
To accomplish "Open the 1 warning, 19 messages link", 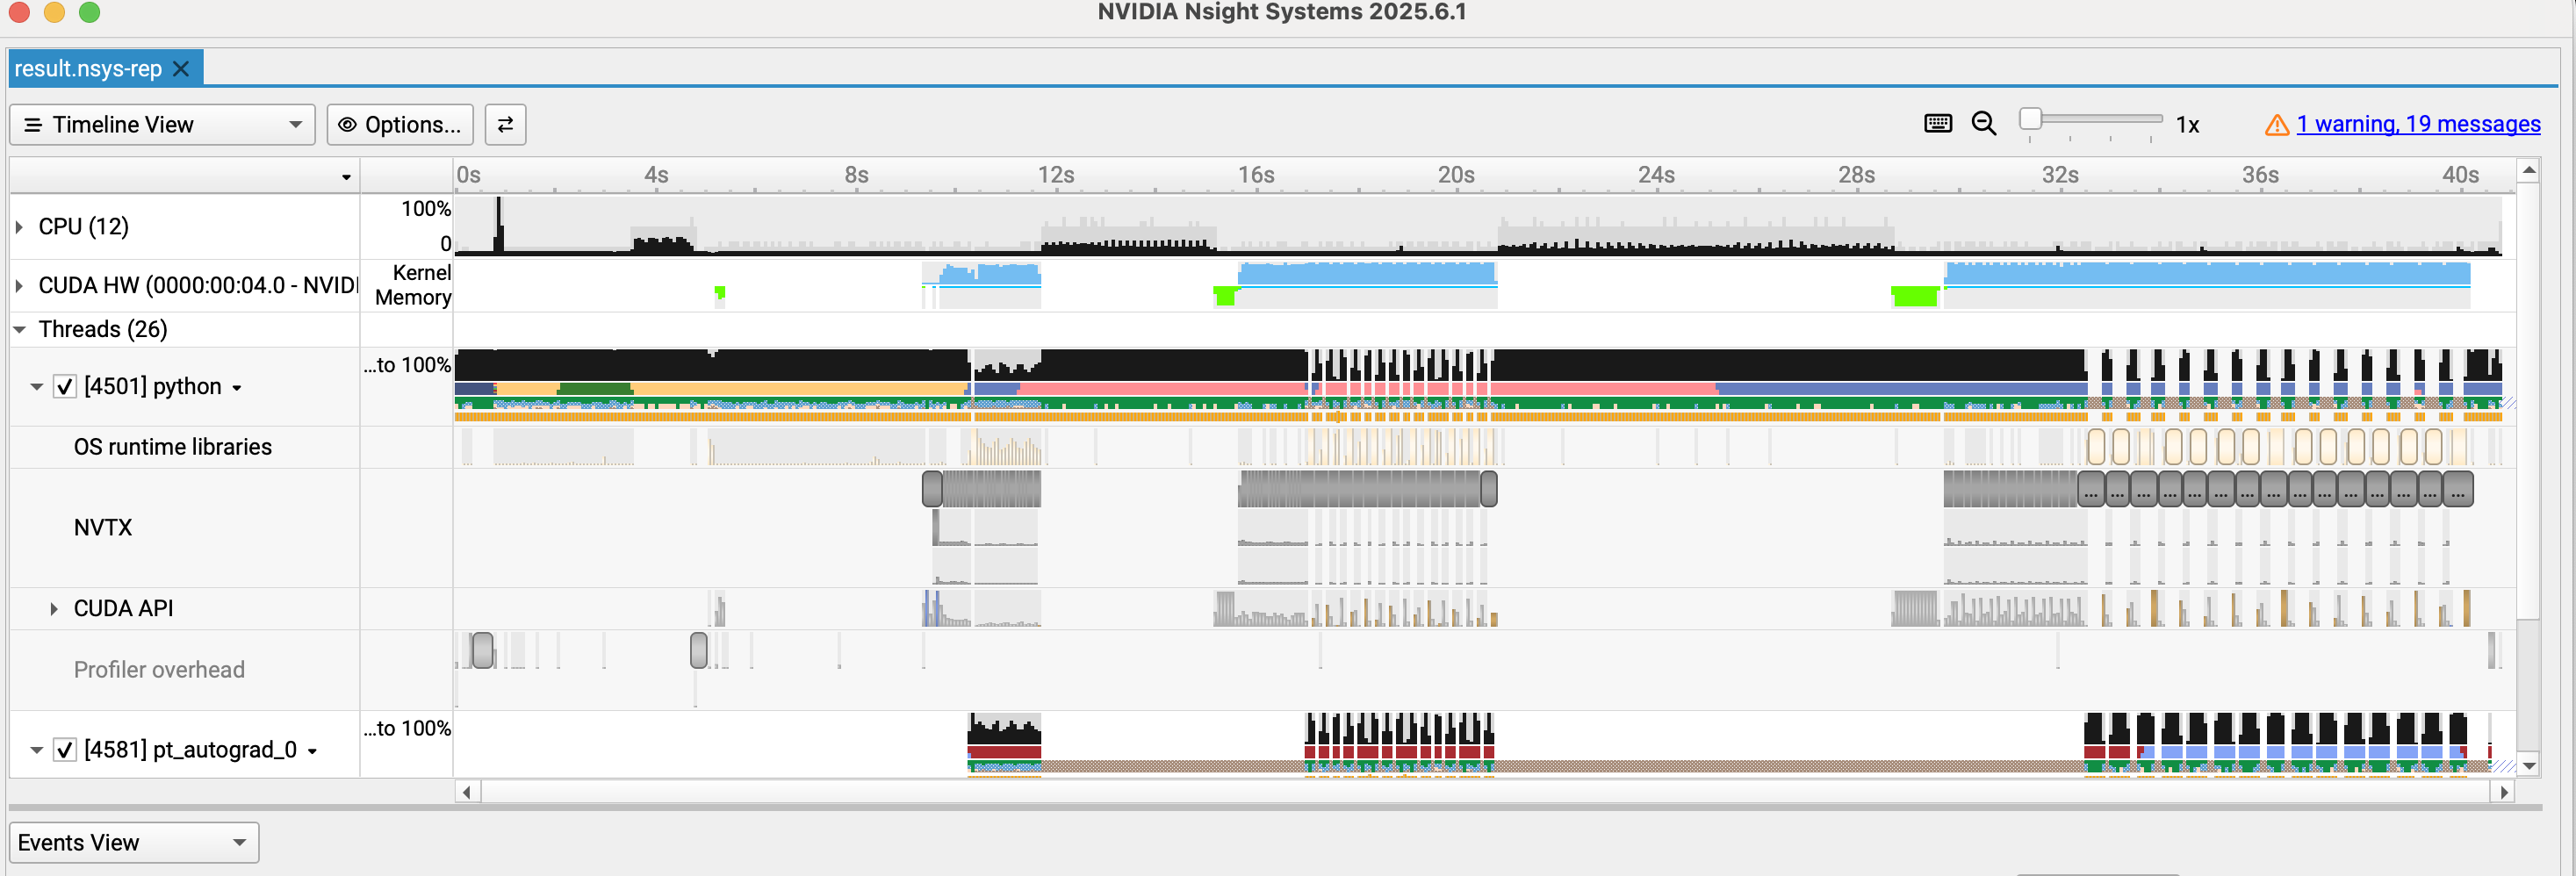I will click(2417, 124).
